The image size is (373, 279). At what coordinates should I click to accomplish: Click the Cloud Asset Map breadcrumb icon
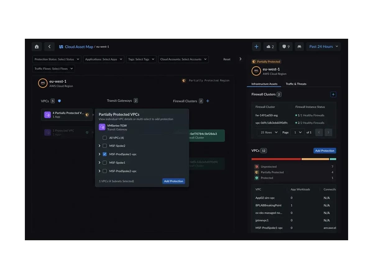(x=61, y=47)
